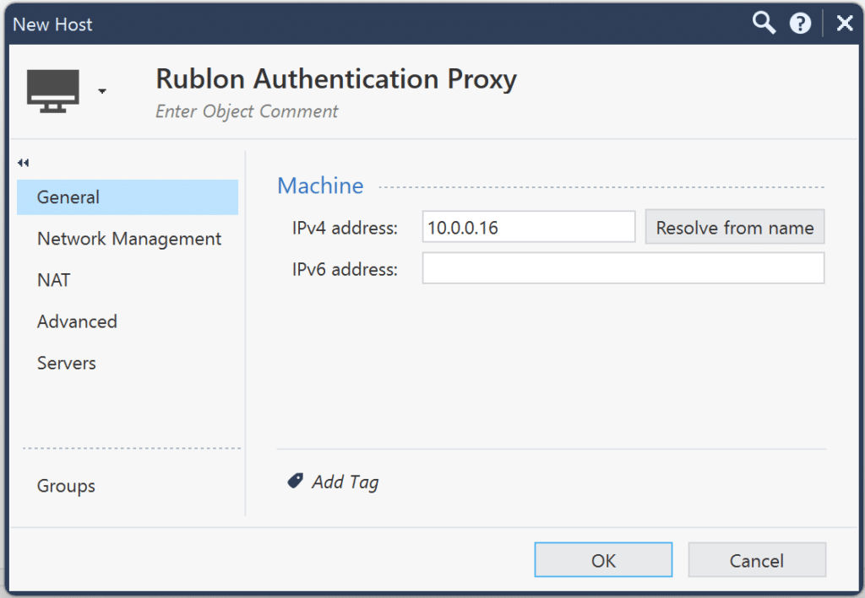Collapse the sidebar with the double-arrow icon
This screenshot has height=598, width=865.
[x=23, y=163]
